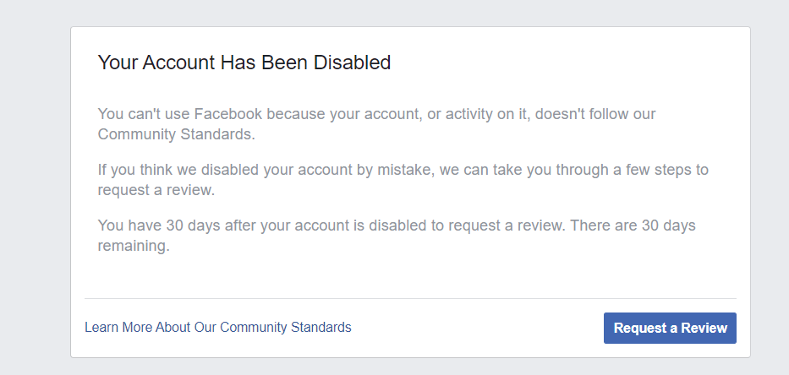Image resolution: width=789 pixels, height=375 pixels.
Task: Click the horizontal divider line above the footer
Action: pos(410,299)
